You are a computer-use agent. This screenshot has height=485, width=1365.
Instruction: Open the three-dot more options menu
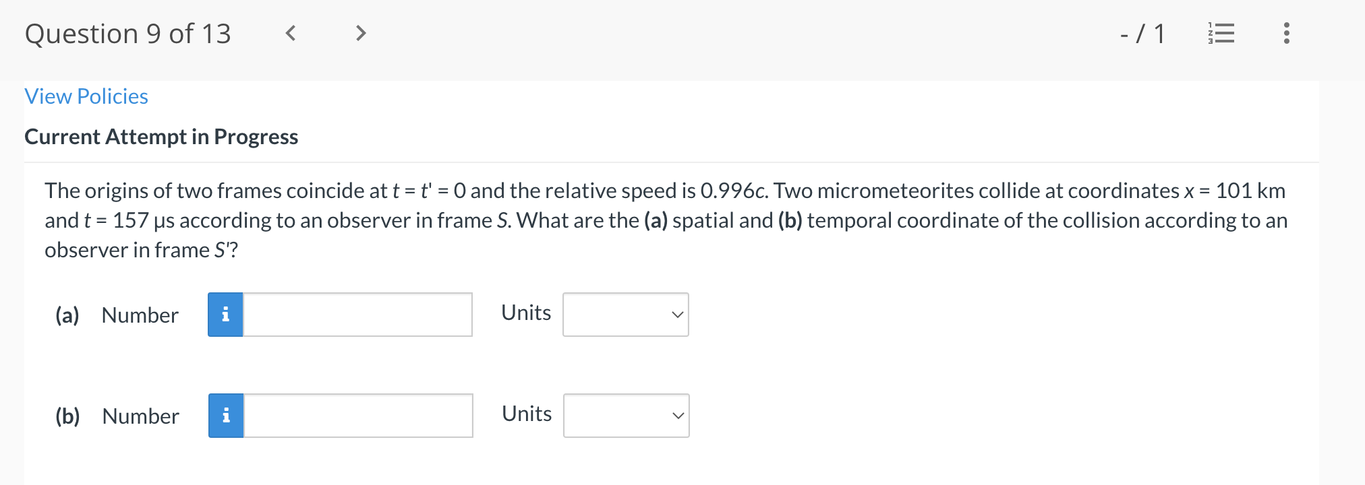pyautogui.click(x=1287, y=33)
